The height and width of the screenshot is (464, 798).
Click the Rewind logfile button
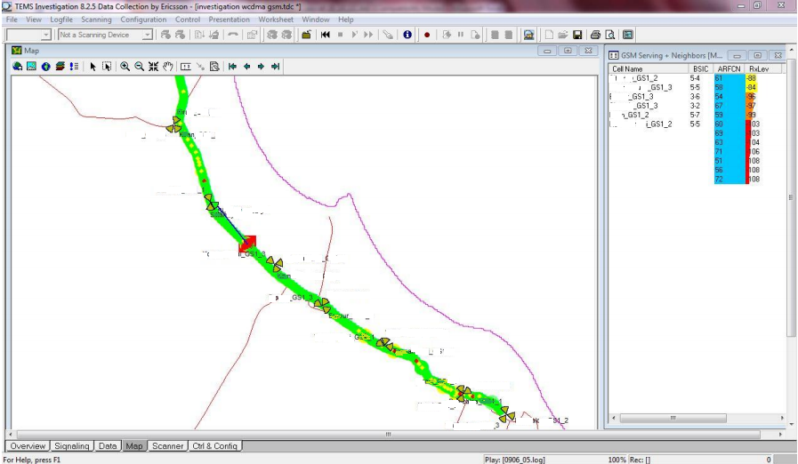(326, 35)
